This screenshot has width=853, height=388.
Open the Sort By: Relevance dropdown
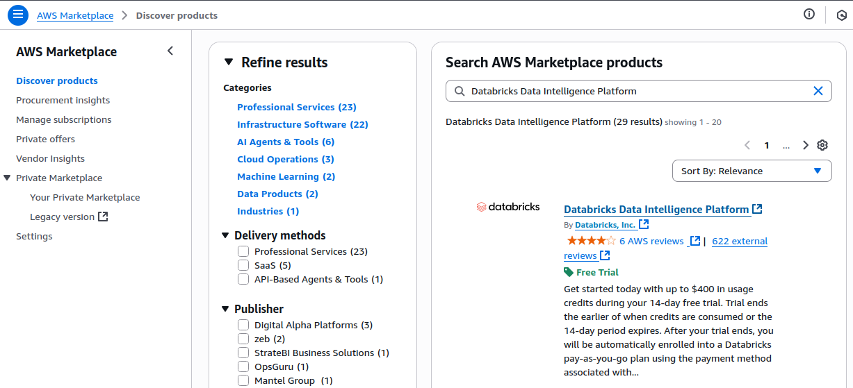(x=752, y=171)
